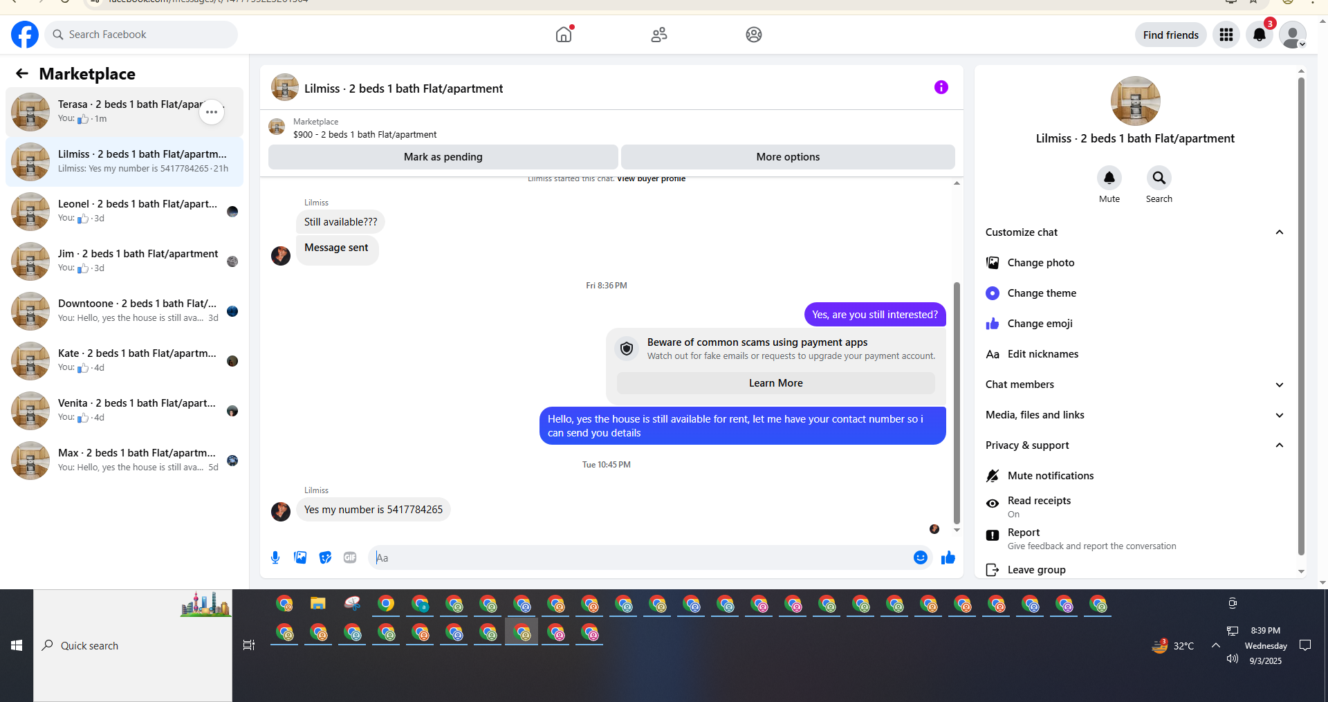Select the Lilmiss conversation in list
This screenshot has width=1328, height=702.
[x=124, y=162]
